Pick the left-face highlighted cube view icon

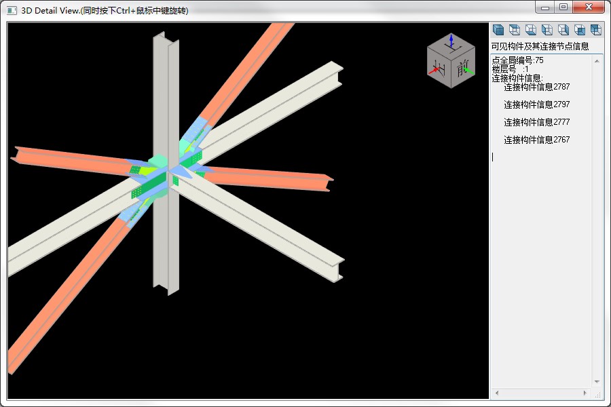click(547, 30)
